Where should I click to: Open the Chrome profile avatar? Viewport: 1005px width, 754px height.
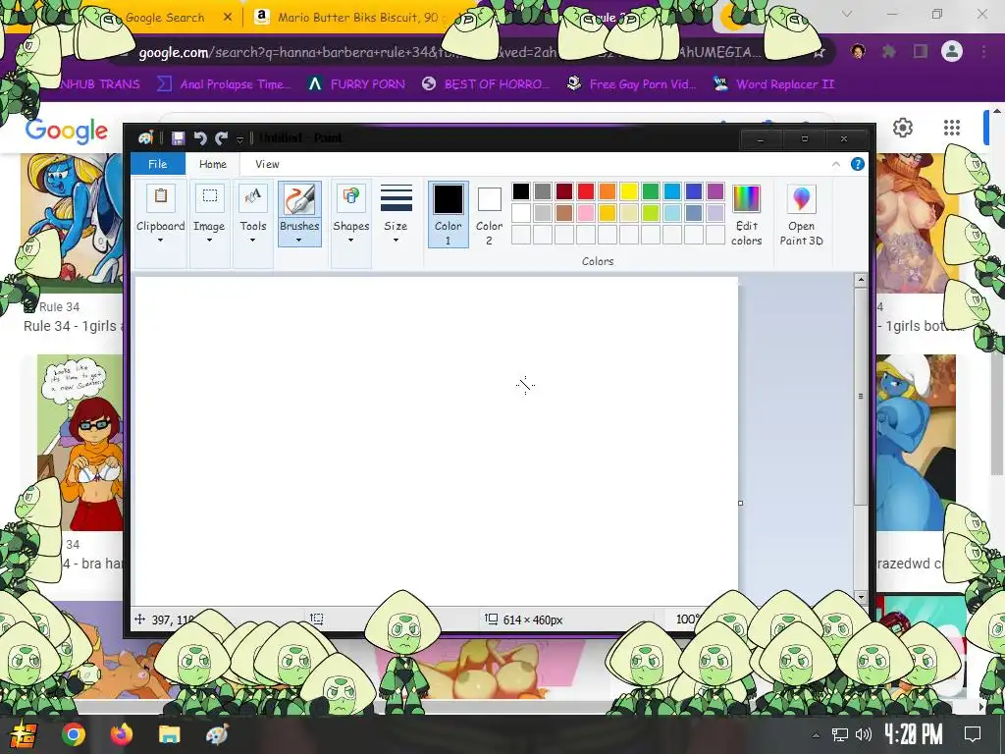pos(952,51)
